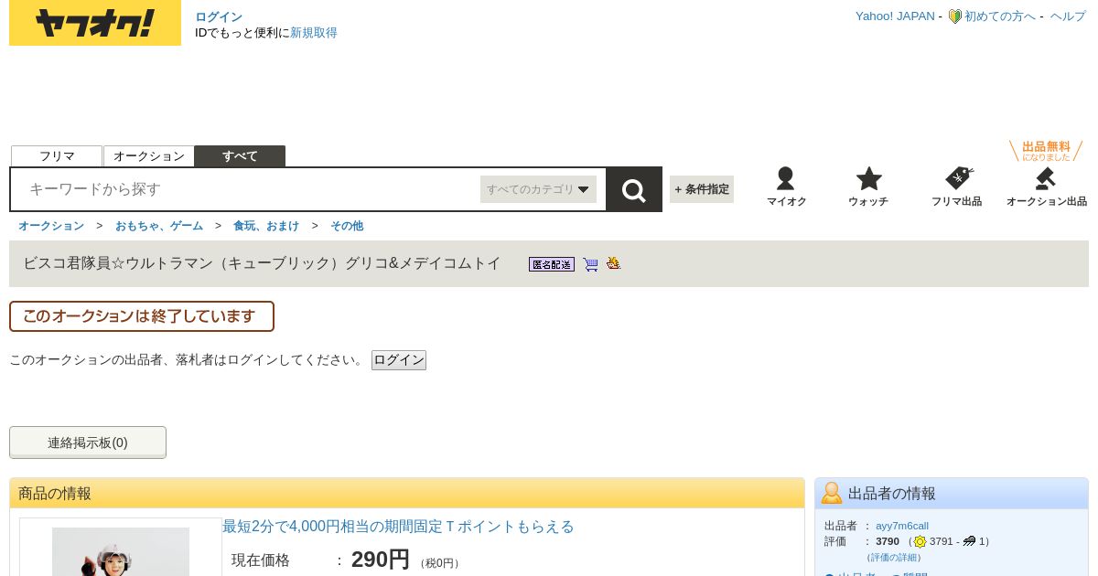Click the 連絡掲示板(0) button

[x=88, y=443]
